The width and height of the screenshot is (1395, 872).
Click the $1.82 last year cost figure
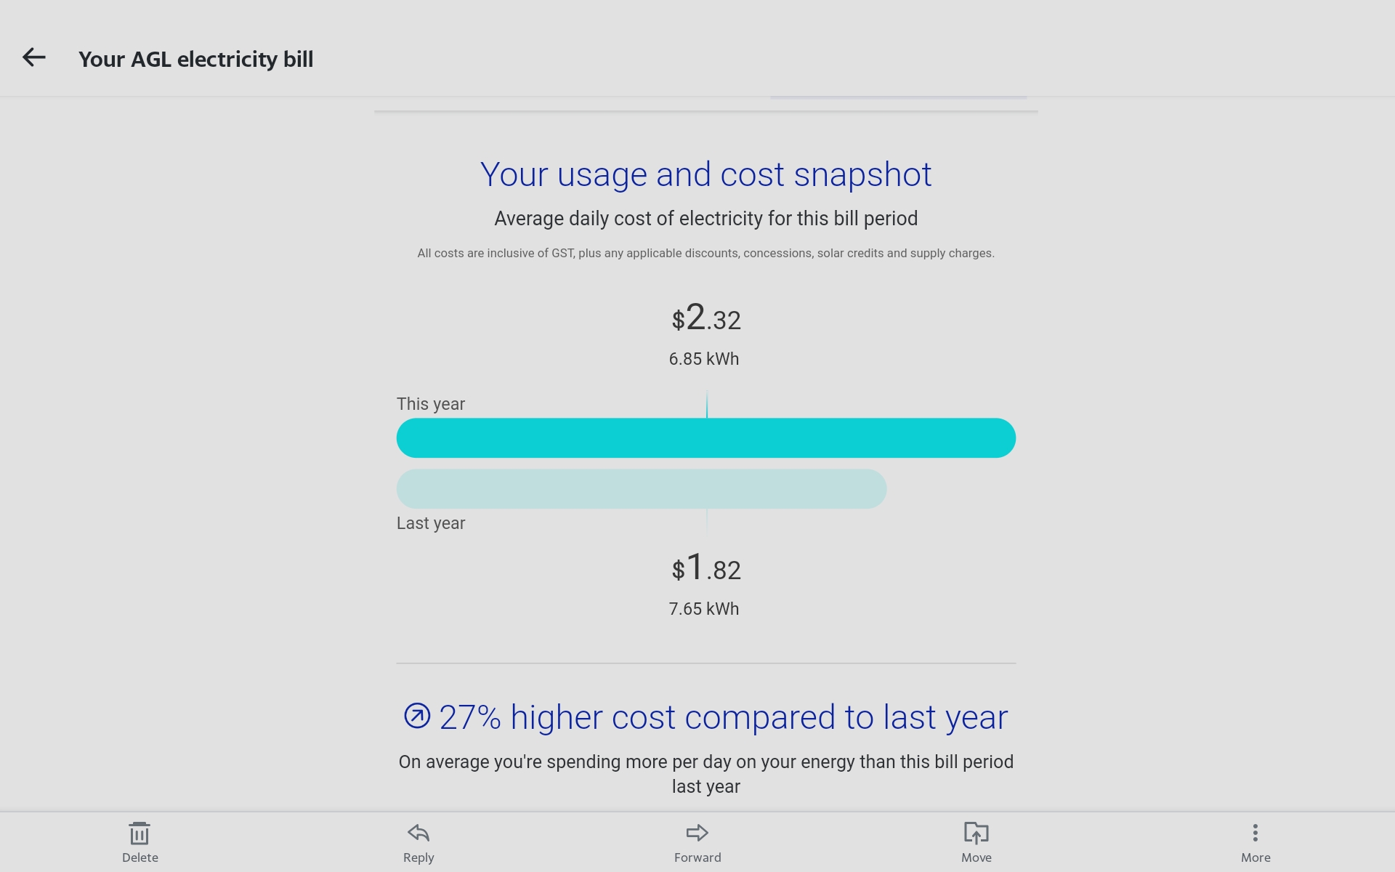tap(706, 568)
